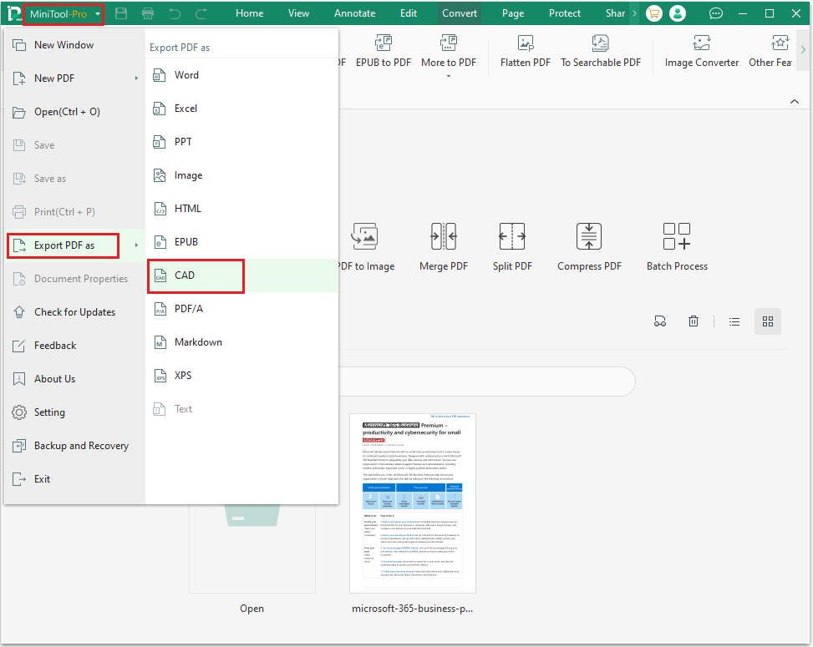Export PDF as Excel
The image size is (813, 647).
[x=241, y=109]
